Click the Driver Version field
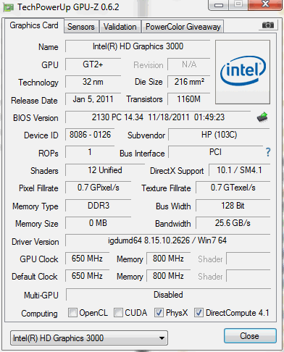The width and height of the screenshot is (284, 352). (167, 240)
